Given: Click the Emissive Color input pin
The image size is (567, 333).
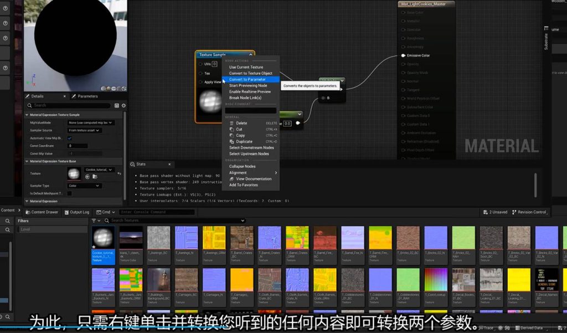Looking at the screenshot, I should coord(403,55).
